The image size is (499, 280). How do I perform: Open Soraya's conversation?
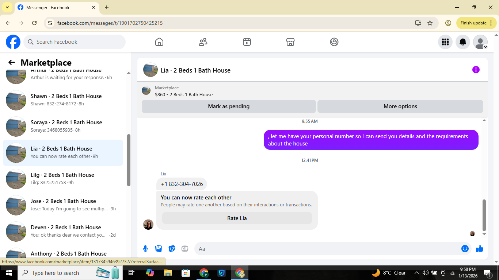pos(63,126)
